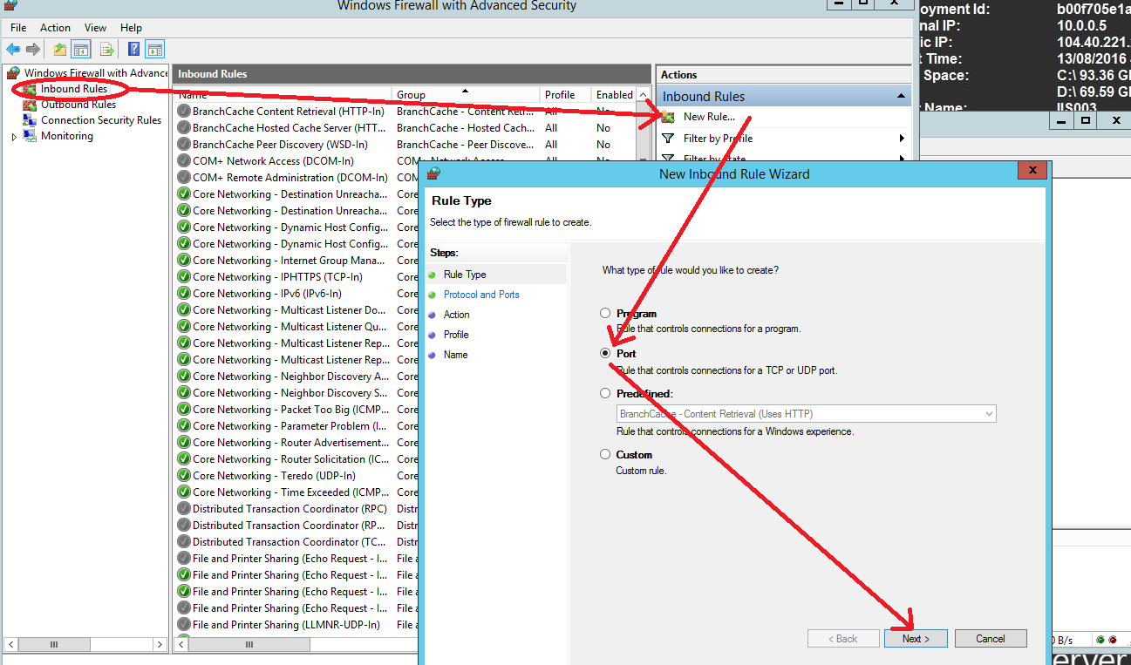Select Inbound Rules in the console tree
1131x665 pixels.
pyautogui.click(x=74, y=89)
